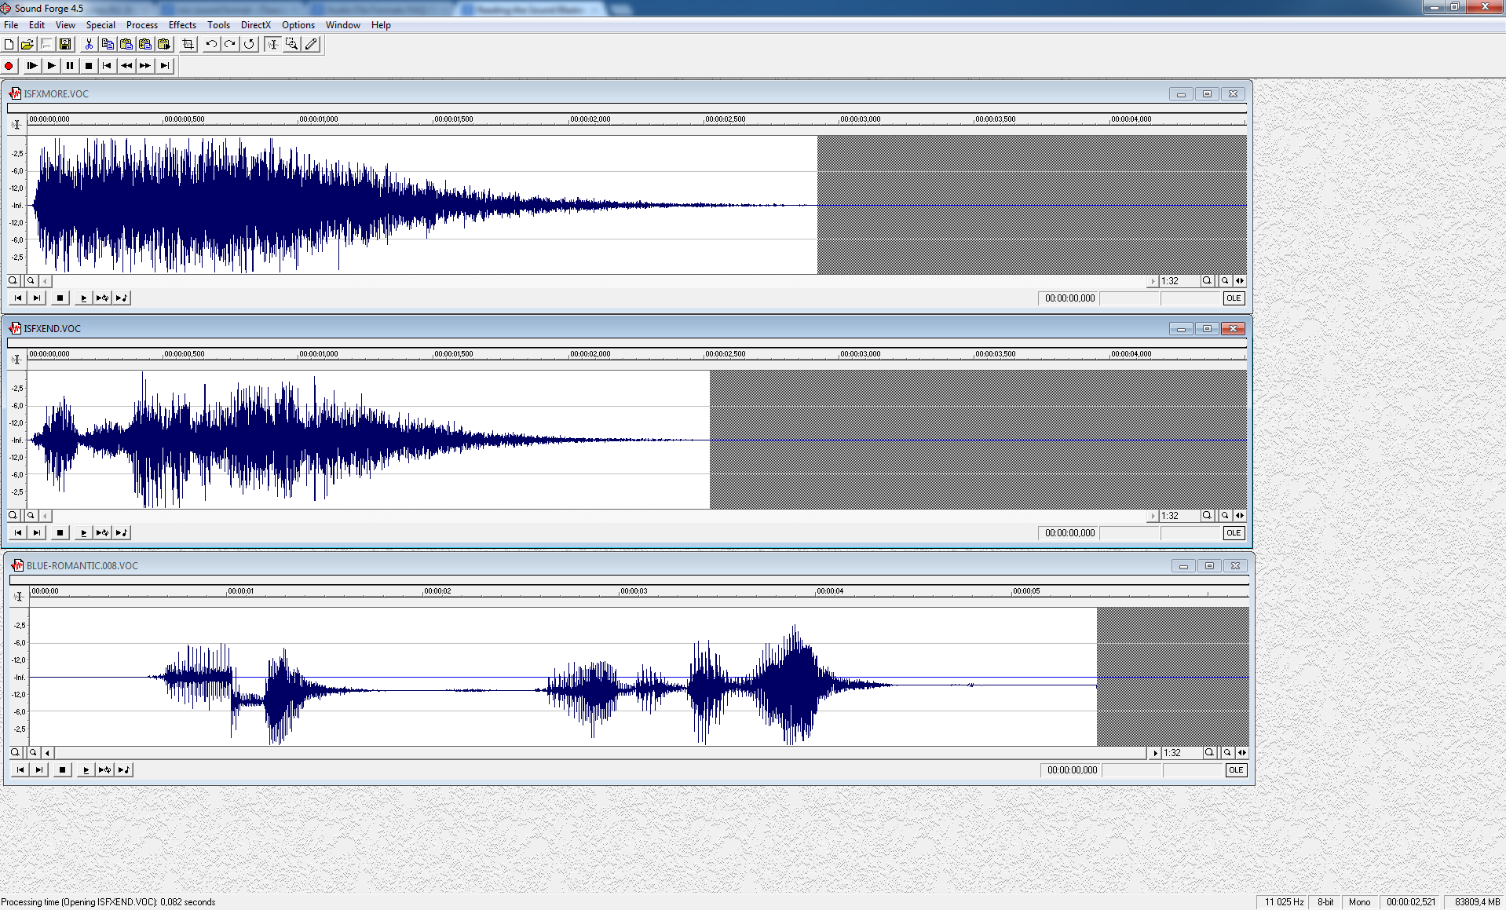Click the Record button in the transport toolbar
Image resolution: width=1506 pixels, height=910 pixels.
[x=9, y=66]
